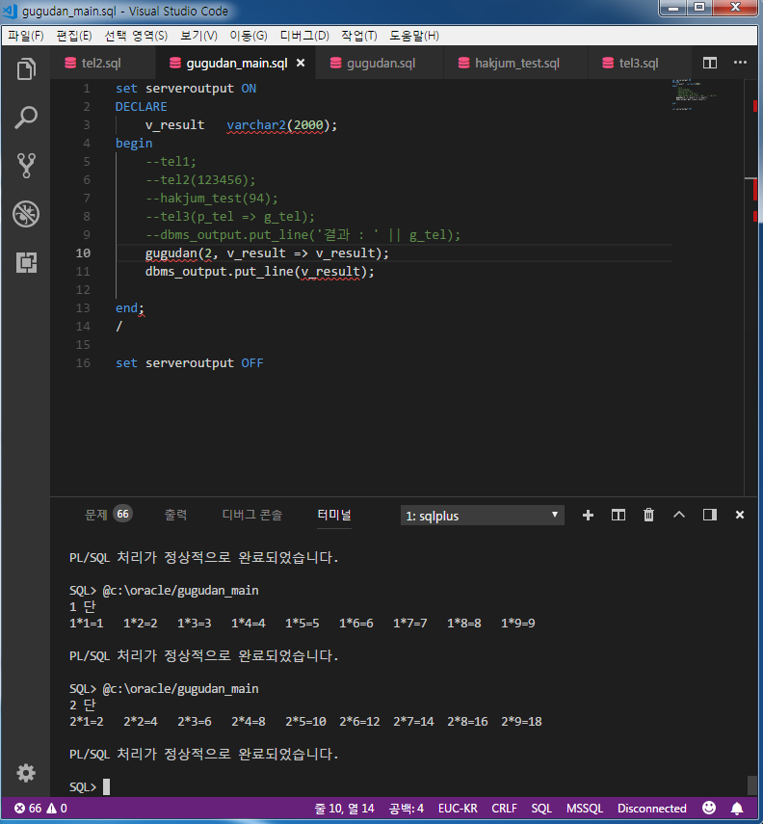Open the 도움말(H) menu
Screen dimensions: 763x824
pyautogui.click(x=414, y=36)
